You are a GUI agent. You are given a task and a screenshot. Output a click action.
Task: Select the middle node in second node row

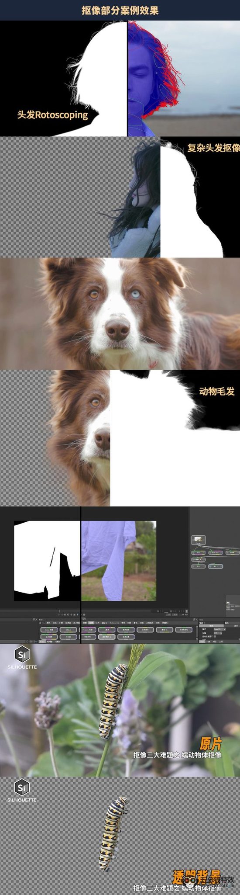pos(215,552)
